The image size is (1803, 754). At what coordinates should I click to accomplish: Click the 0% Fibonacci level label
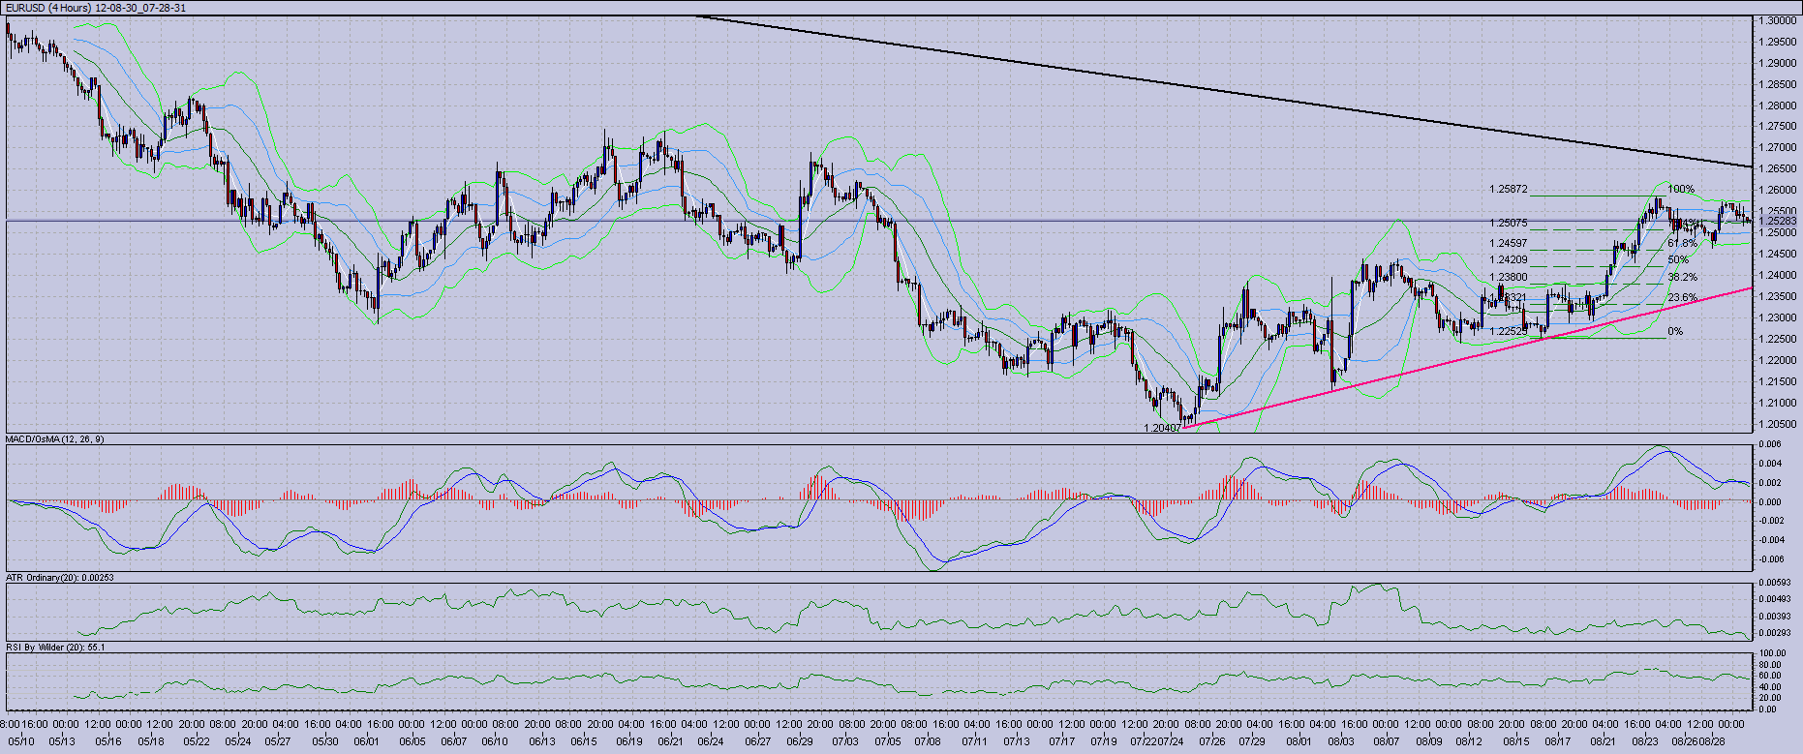(x=1675, y=332)
